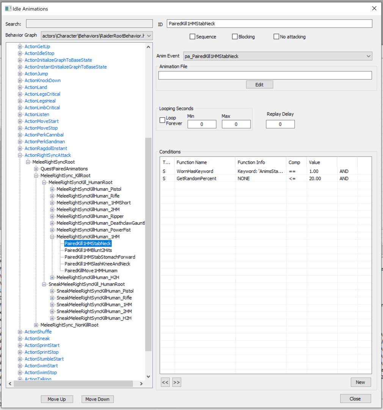Select the GetRandomPercent condition row

pyautogui.click(x=265, y=179)
